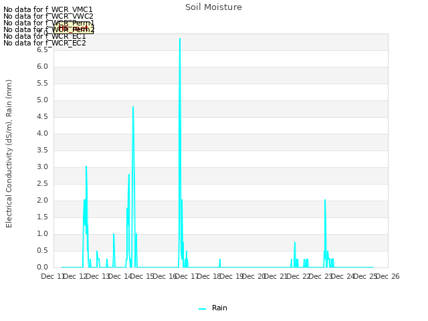This screenshot has width=428, height=321.
Task: Click the yellow HS_met annotation box
Action: tap(74, 28)
